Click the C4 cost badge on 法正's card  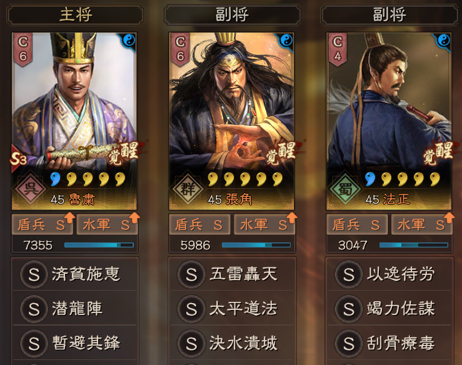338,49
